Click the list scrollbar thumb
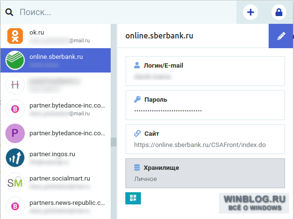This screenshot has width=294, height=219. [114, 142]
